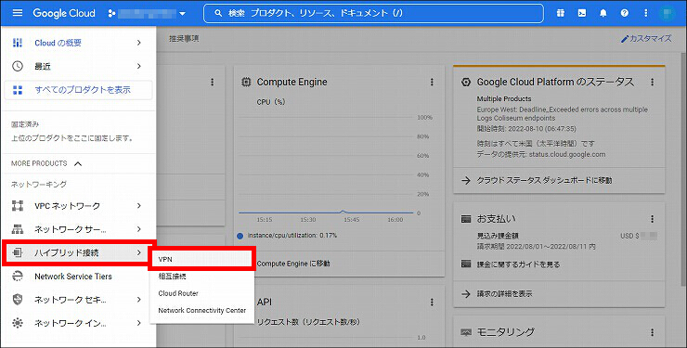Image resolution: width=687 pixels, height=348 pixels.
Task: Open the hamburger navigation menu
Action: [18, 13]
